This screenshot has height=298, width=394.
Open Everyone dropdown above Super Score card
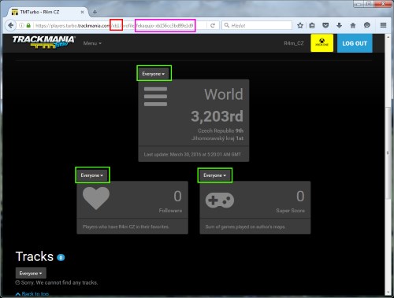[215, 175]
